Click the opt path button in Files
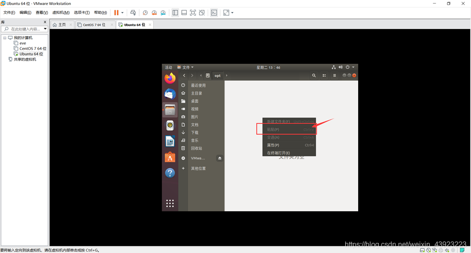 point(218,75)
